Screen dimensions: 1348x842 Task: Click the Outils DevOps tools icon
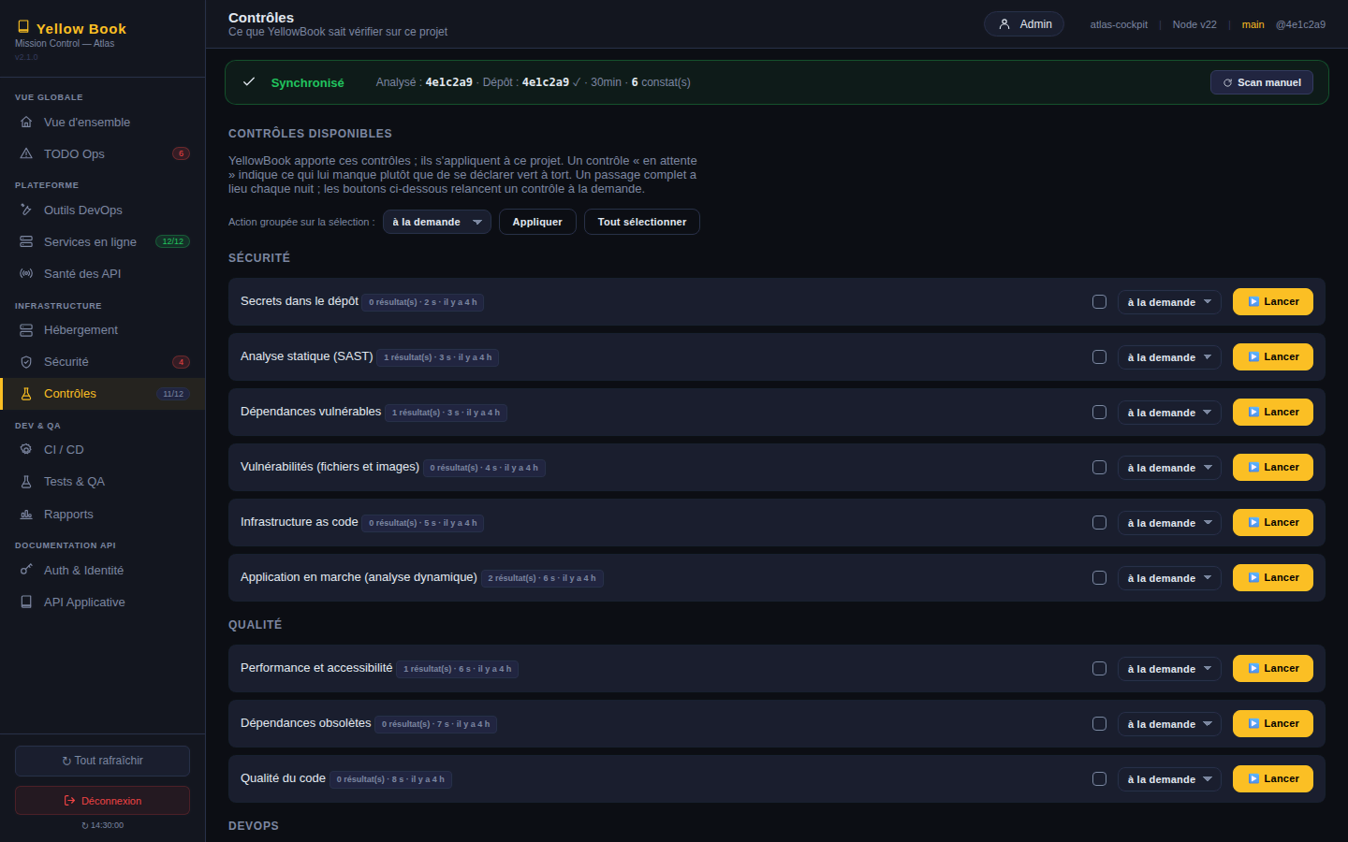coord(26,210)
